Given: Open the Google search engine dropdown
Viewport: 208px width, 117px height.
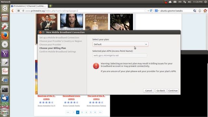Looking at the screenshot, I should pyautogui.click(x=157, y=11).
